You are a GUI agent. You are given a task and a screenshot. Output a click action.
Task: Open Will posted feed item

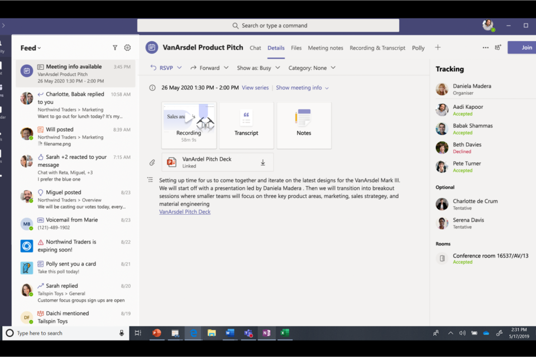click(75, 136)
